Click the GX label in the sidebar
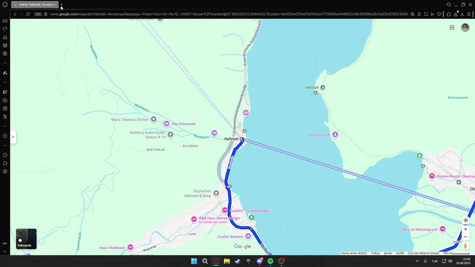Screen dimensions: 475x267 [5, 243]
